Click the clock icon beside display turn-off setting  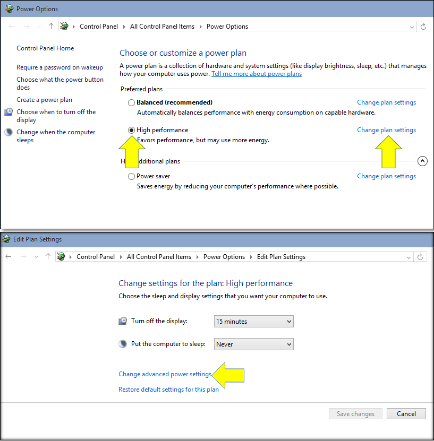coord(122,321)
